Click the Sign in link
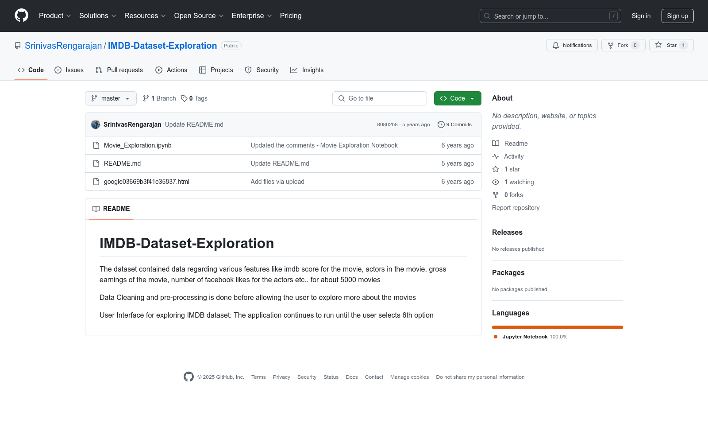708x443 pixels. coord(641,16)
